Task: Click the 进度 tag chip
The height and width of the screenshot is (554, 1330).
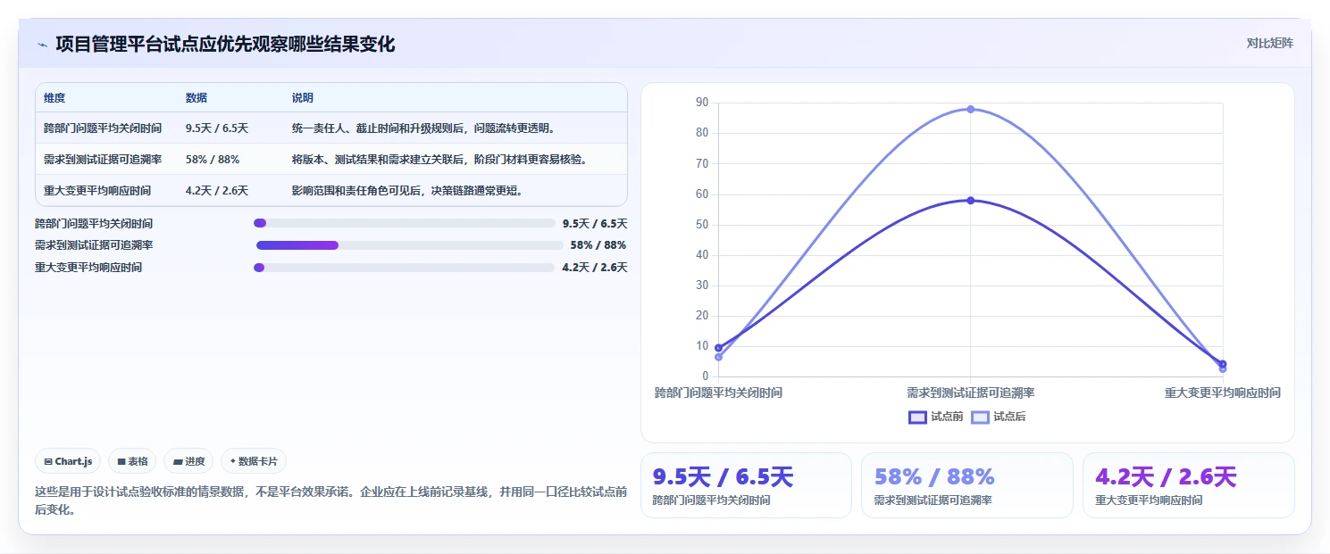Action: pos(188,461)
